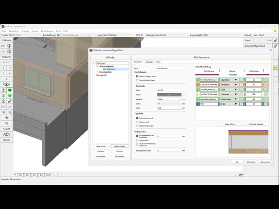Select AW Standard in the wall tree
The height and width of the screenshot is (209, 279).
tap(109, 69)
